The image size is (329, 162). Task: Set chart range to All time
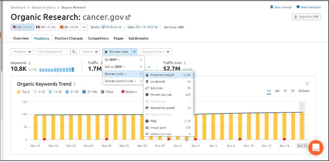click(x=304, y=91)
